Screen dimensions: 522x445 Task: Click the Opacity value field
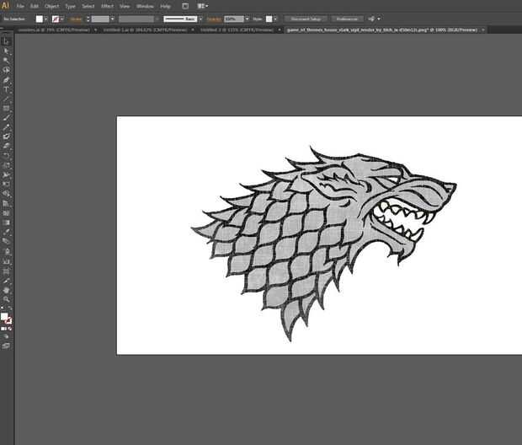coord(232,19)
